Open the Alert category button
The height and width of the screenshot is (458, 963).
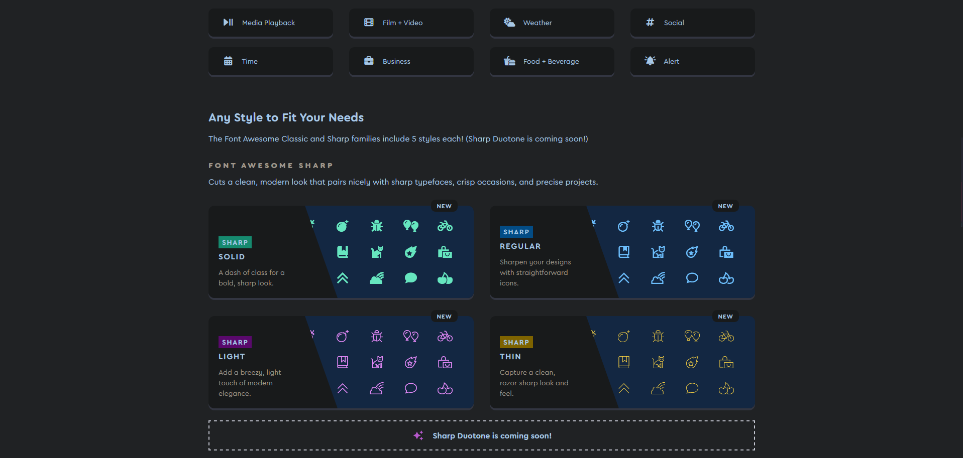pos(692,61)
